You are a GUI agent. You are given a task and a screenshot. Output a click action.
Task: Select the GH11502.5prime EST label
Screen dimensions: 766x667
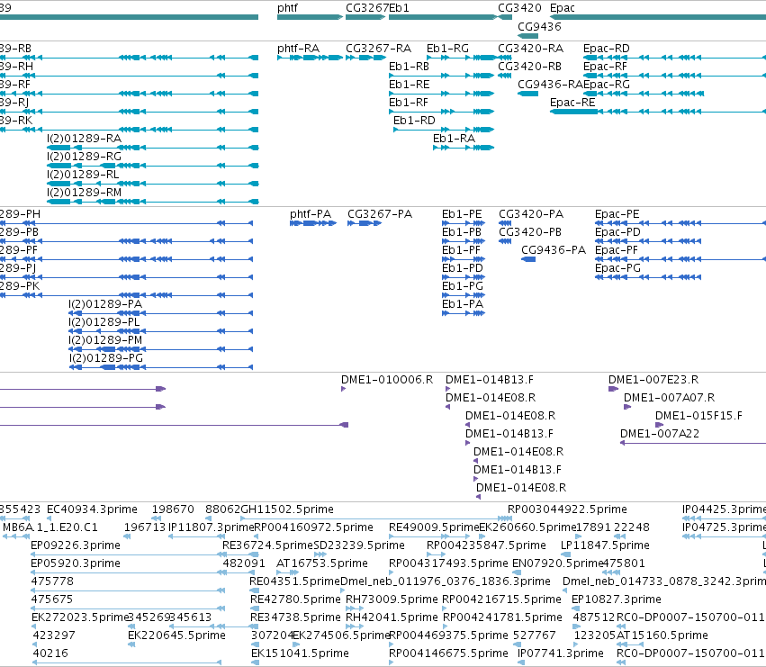point(287,509)
